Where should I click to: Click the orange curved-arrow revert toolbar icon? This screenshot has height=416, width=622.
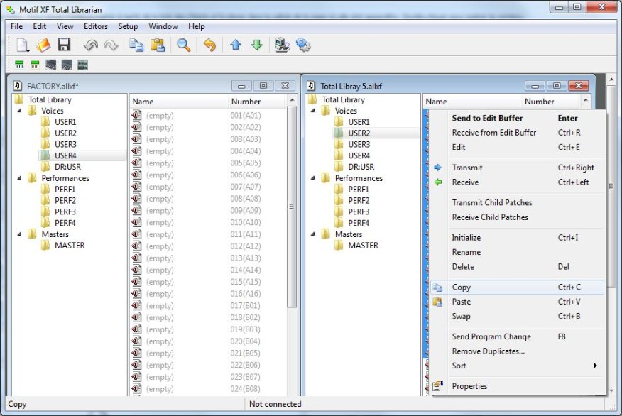[209, 45]
